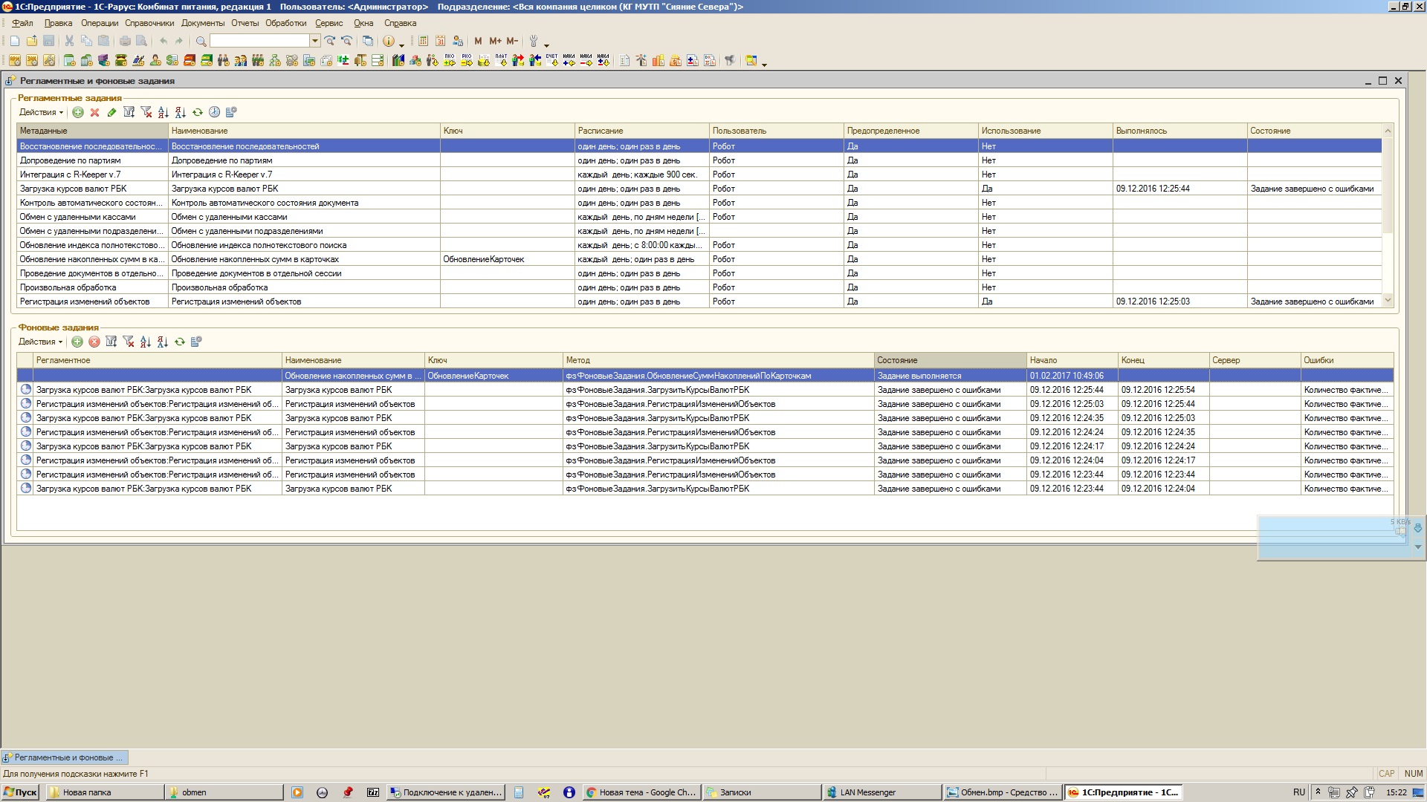The width and height of the screenshot is (1427, 802).
Task: Click Начало column header in background jobs
Action: pyautogui.click(x=1072, y=360)
